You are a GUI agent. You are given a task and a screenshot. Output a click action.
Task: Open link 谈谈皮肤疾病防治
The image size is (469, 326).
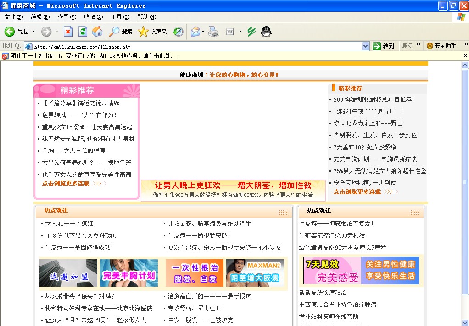[323, 293]
